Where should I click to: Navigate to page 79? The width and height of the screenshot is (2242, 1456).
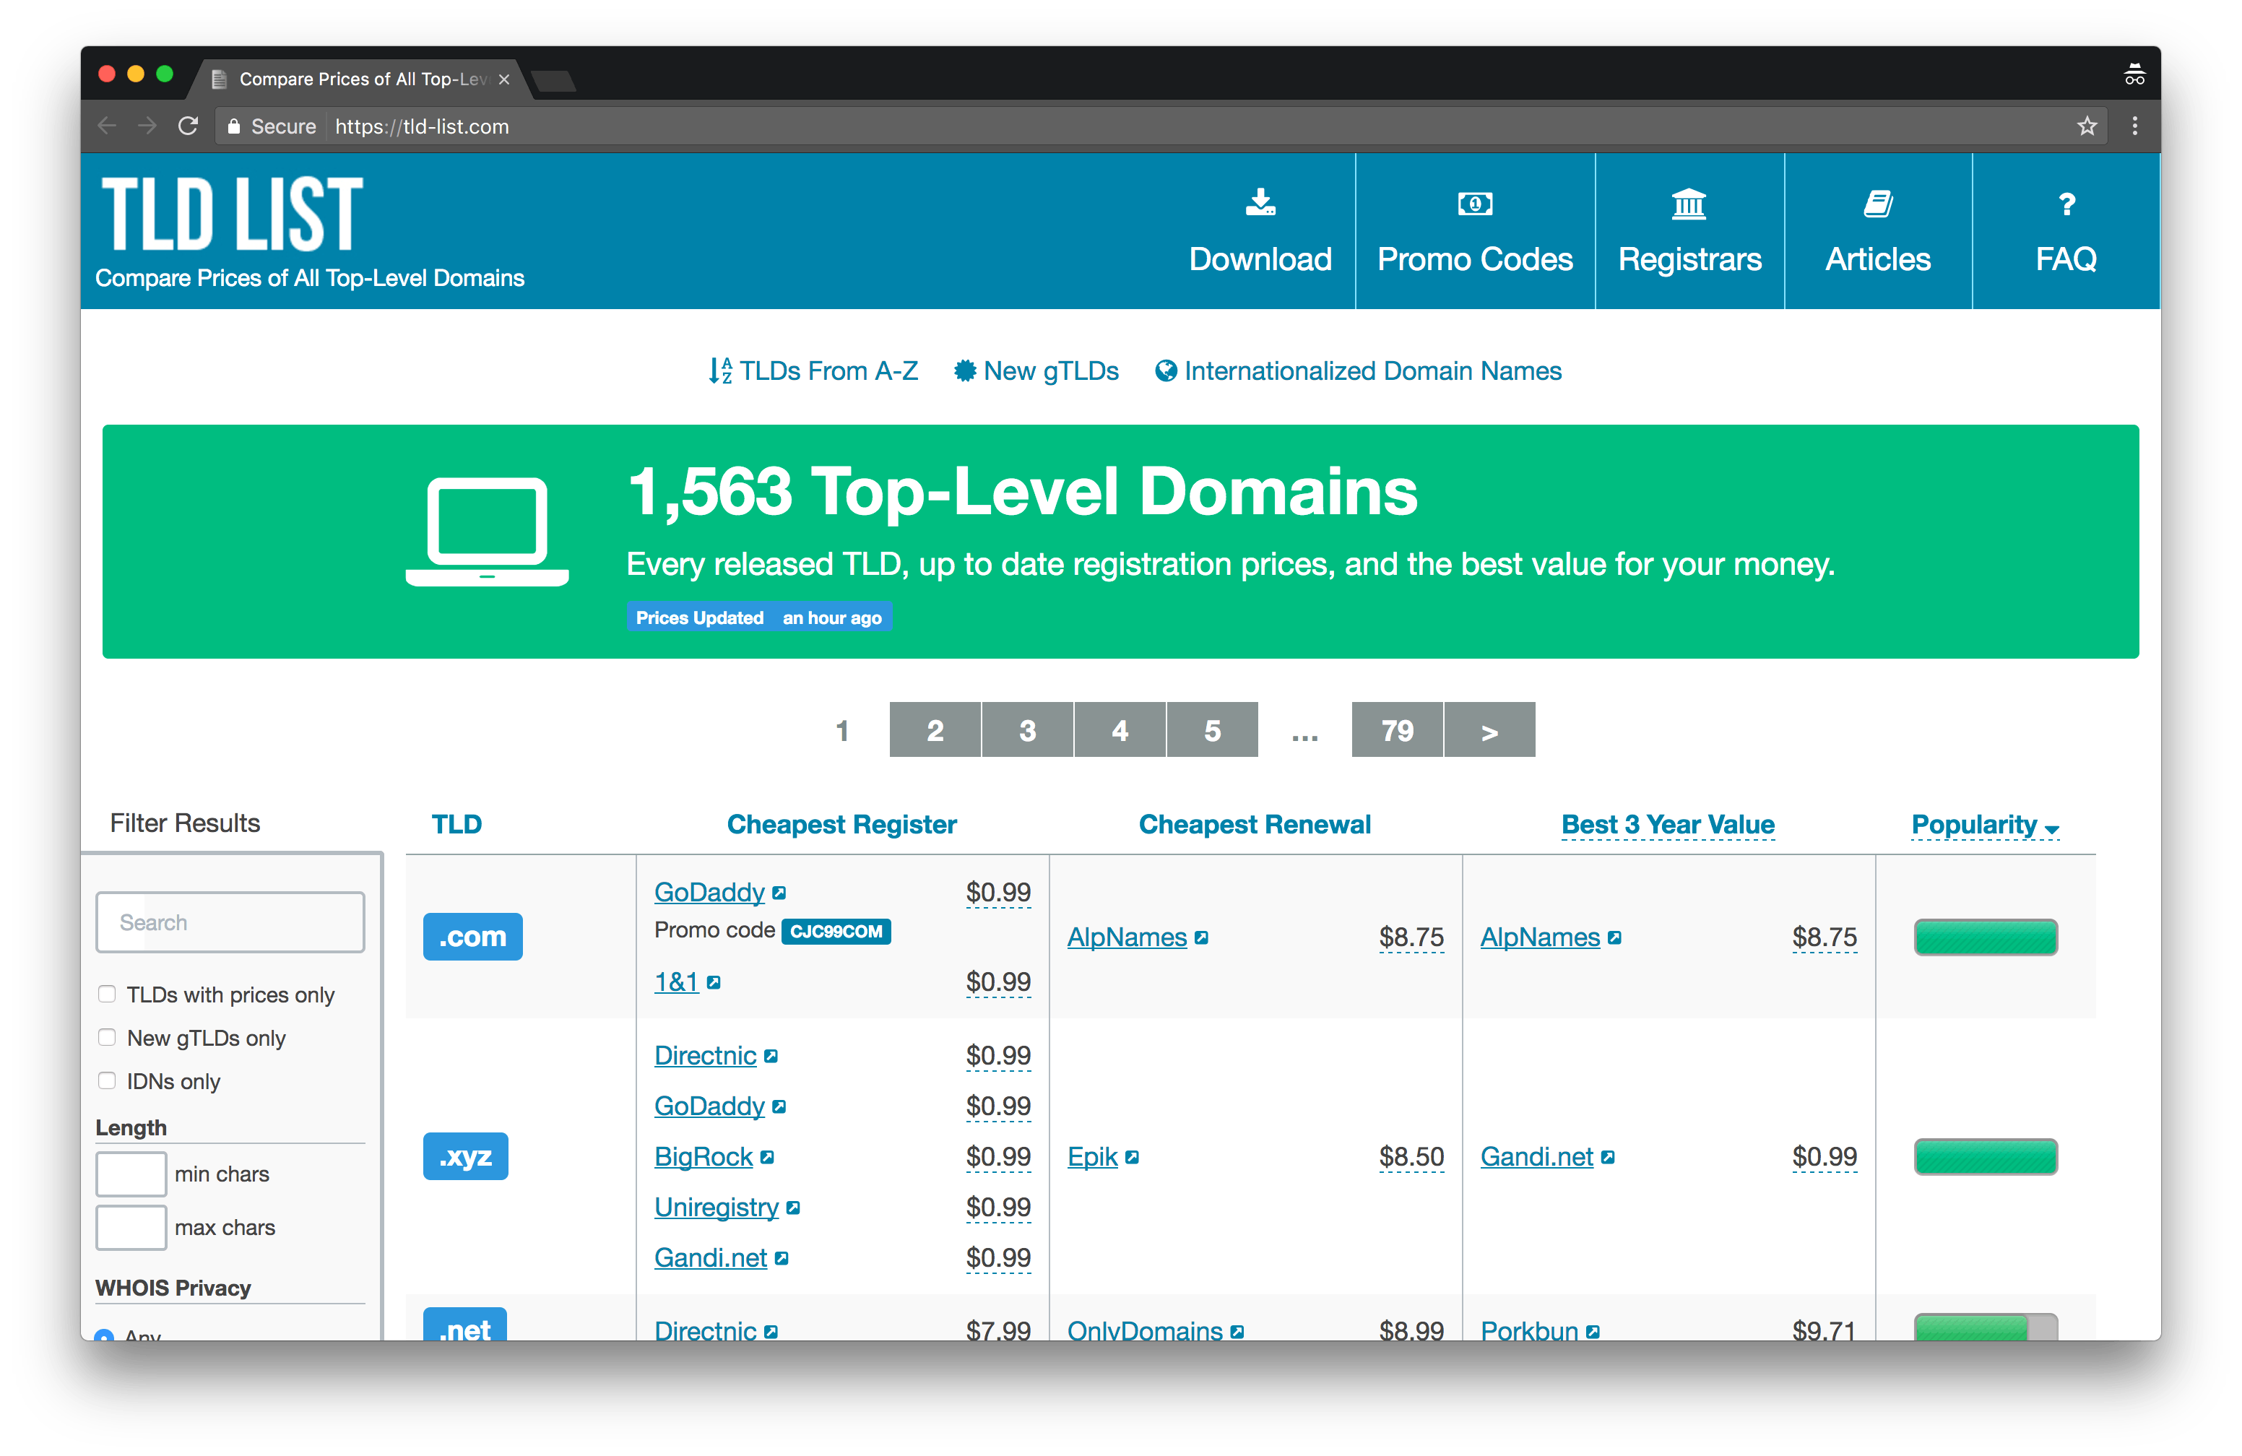[x=1395, y=730]
